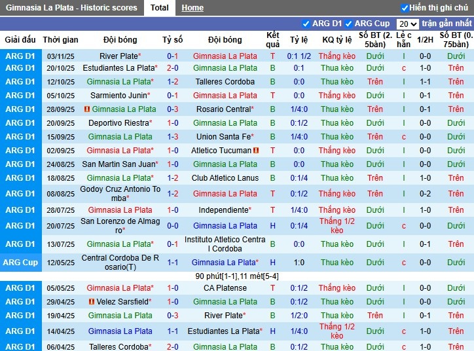Open Sarmiento Junin team link
Screen dimensions: 474x351
[x=119, y=96]
